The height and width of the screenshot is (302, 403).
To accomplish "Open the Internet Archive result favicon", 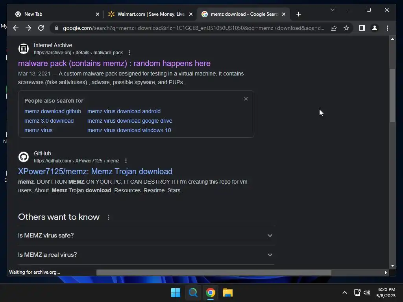I will [23, 48].
